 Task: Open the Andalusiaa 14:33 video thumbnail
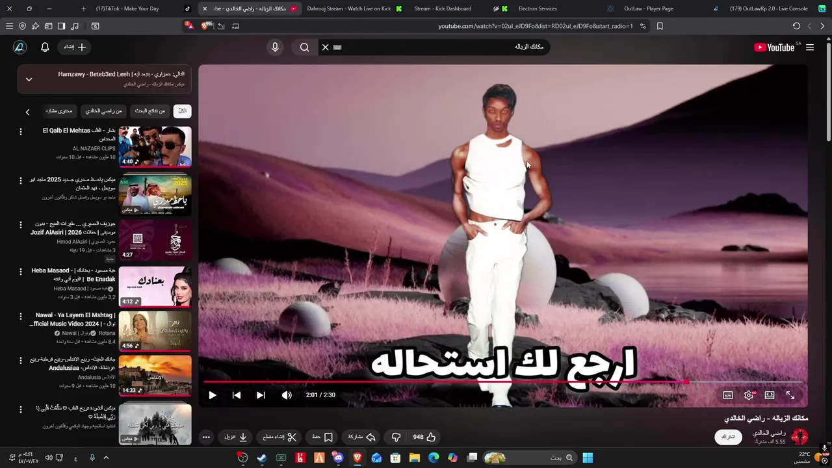155,375
